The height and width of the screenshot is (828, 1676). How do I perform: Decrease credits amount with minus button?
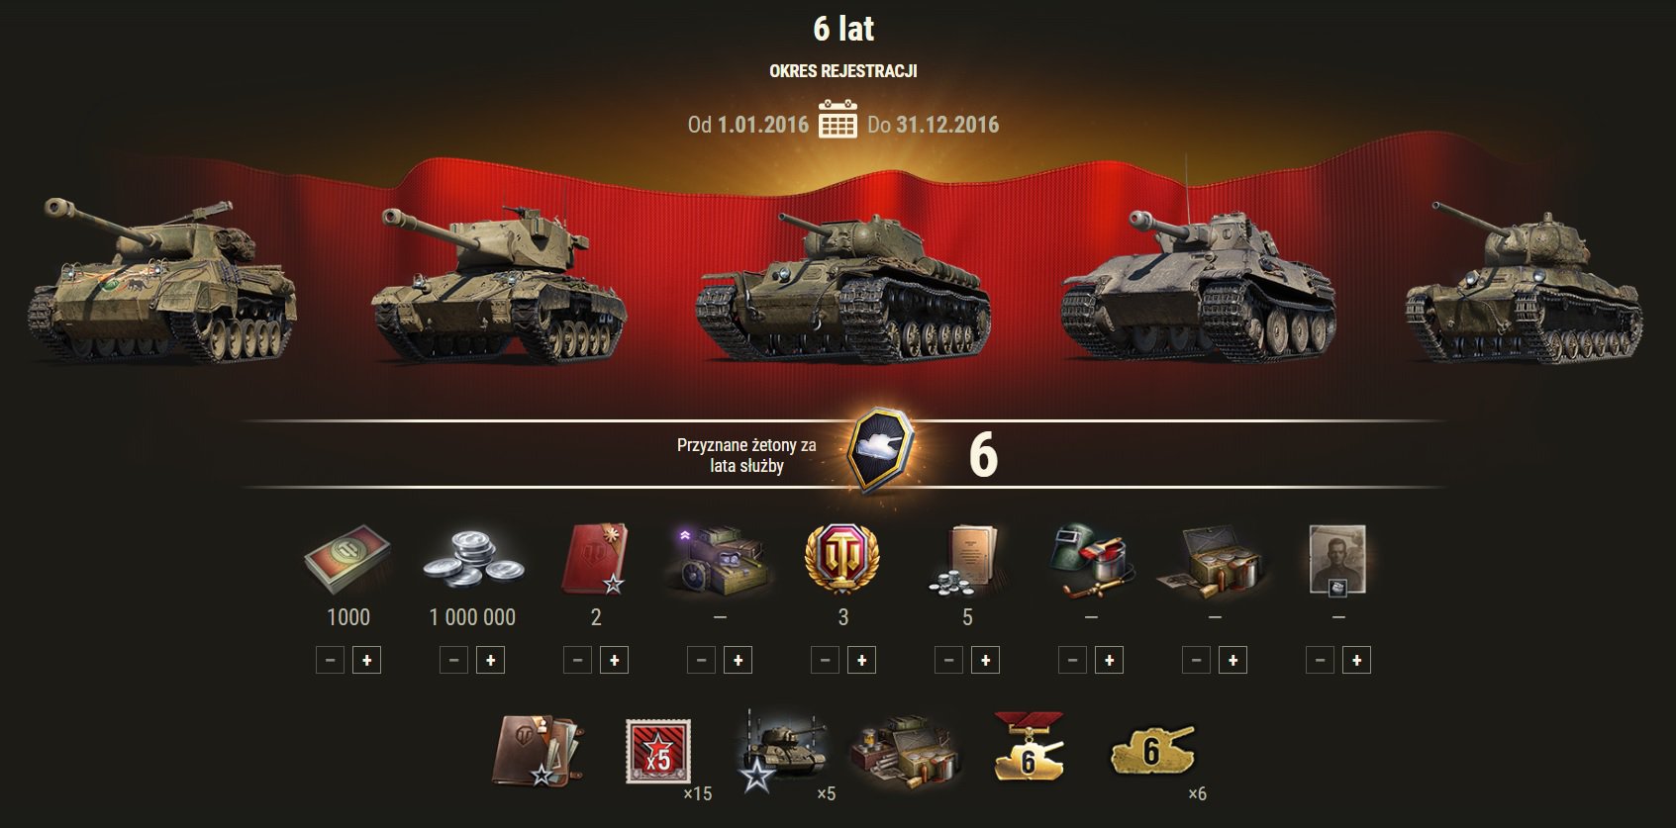(453, 660)
